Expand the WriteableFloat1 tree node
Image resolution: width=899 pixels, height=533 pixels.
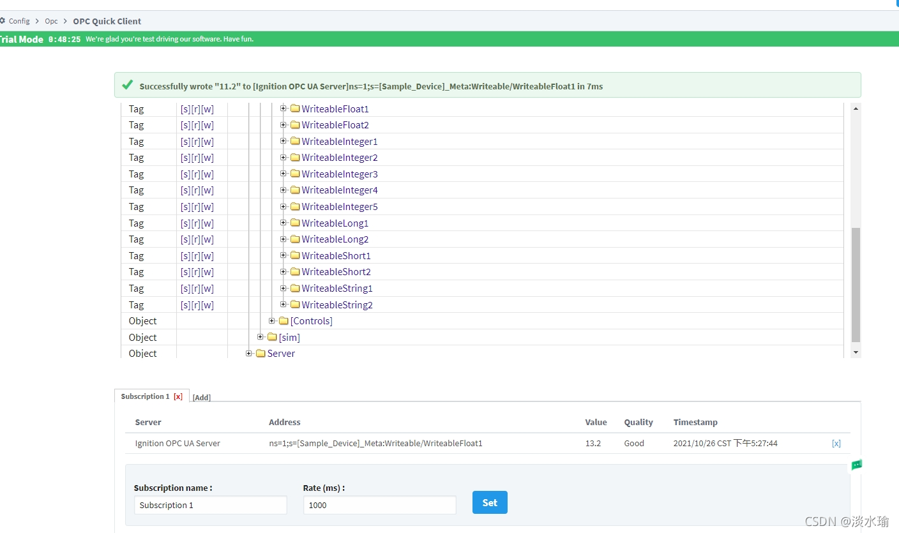click(x=283, y=109)
